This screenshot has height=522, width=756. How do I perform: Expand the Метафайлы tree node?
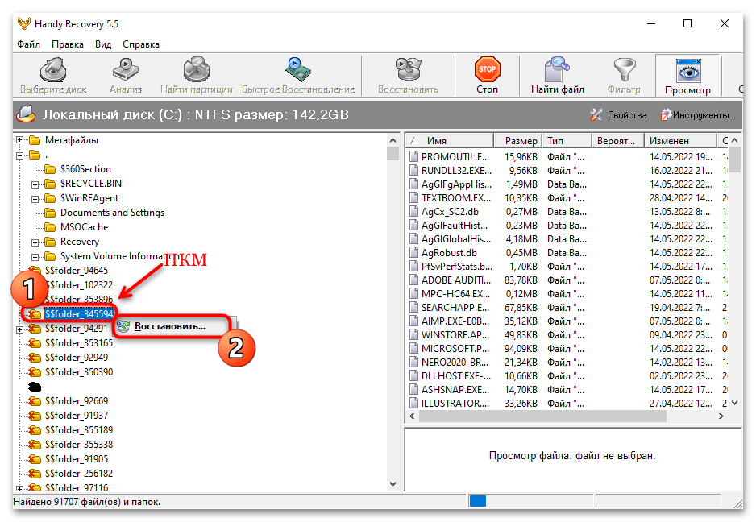[x=20, y=140]
